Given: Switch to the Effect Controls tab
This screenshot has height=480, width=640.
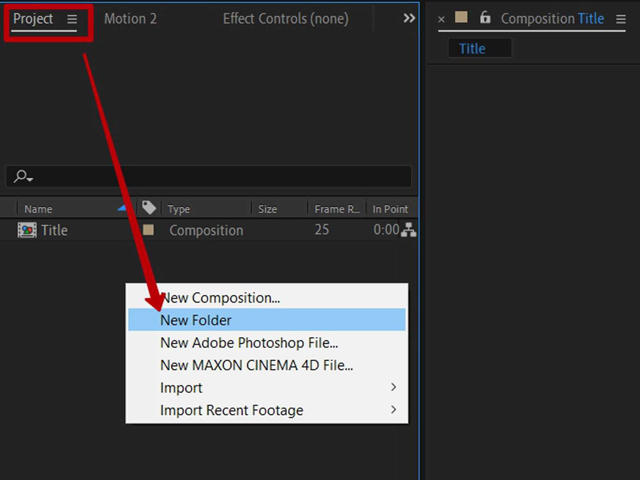Looking at the screenshot, I should [286, 19].
